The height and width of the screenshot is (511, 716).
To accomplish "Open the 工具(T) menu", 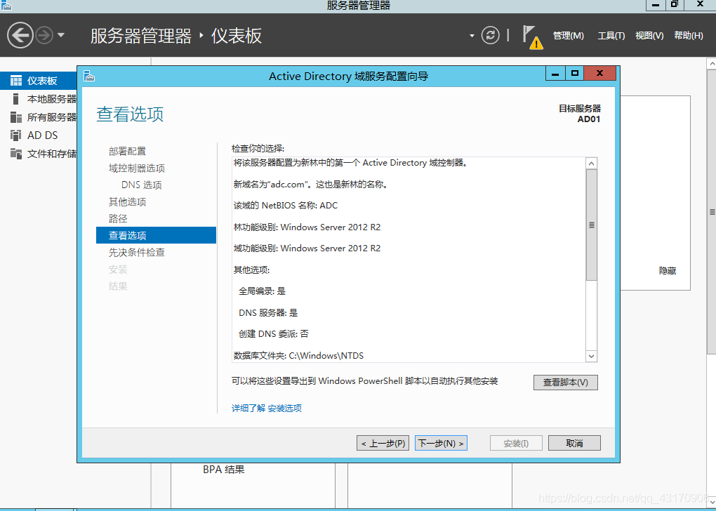I will [x=611, y=36].
